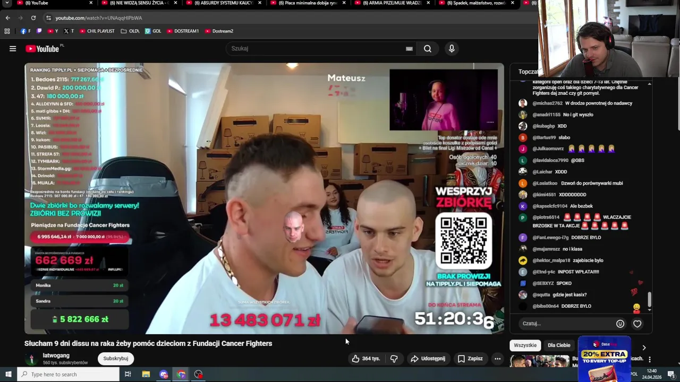The width and height of the screenshot is (680, 382).
Task: Switch to 'ABSURDY SYSTEMU KAUCYJNEGO' tab
Action: [x=223, y=3]
